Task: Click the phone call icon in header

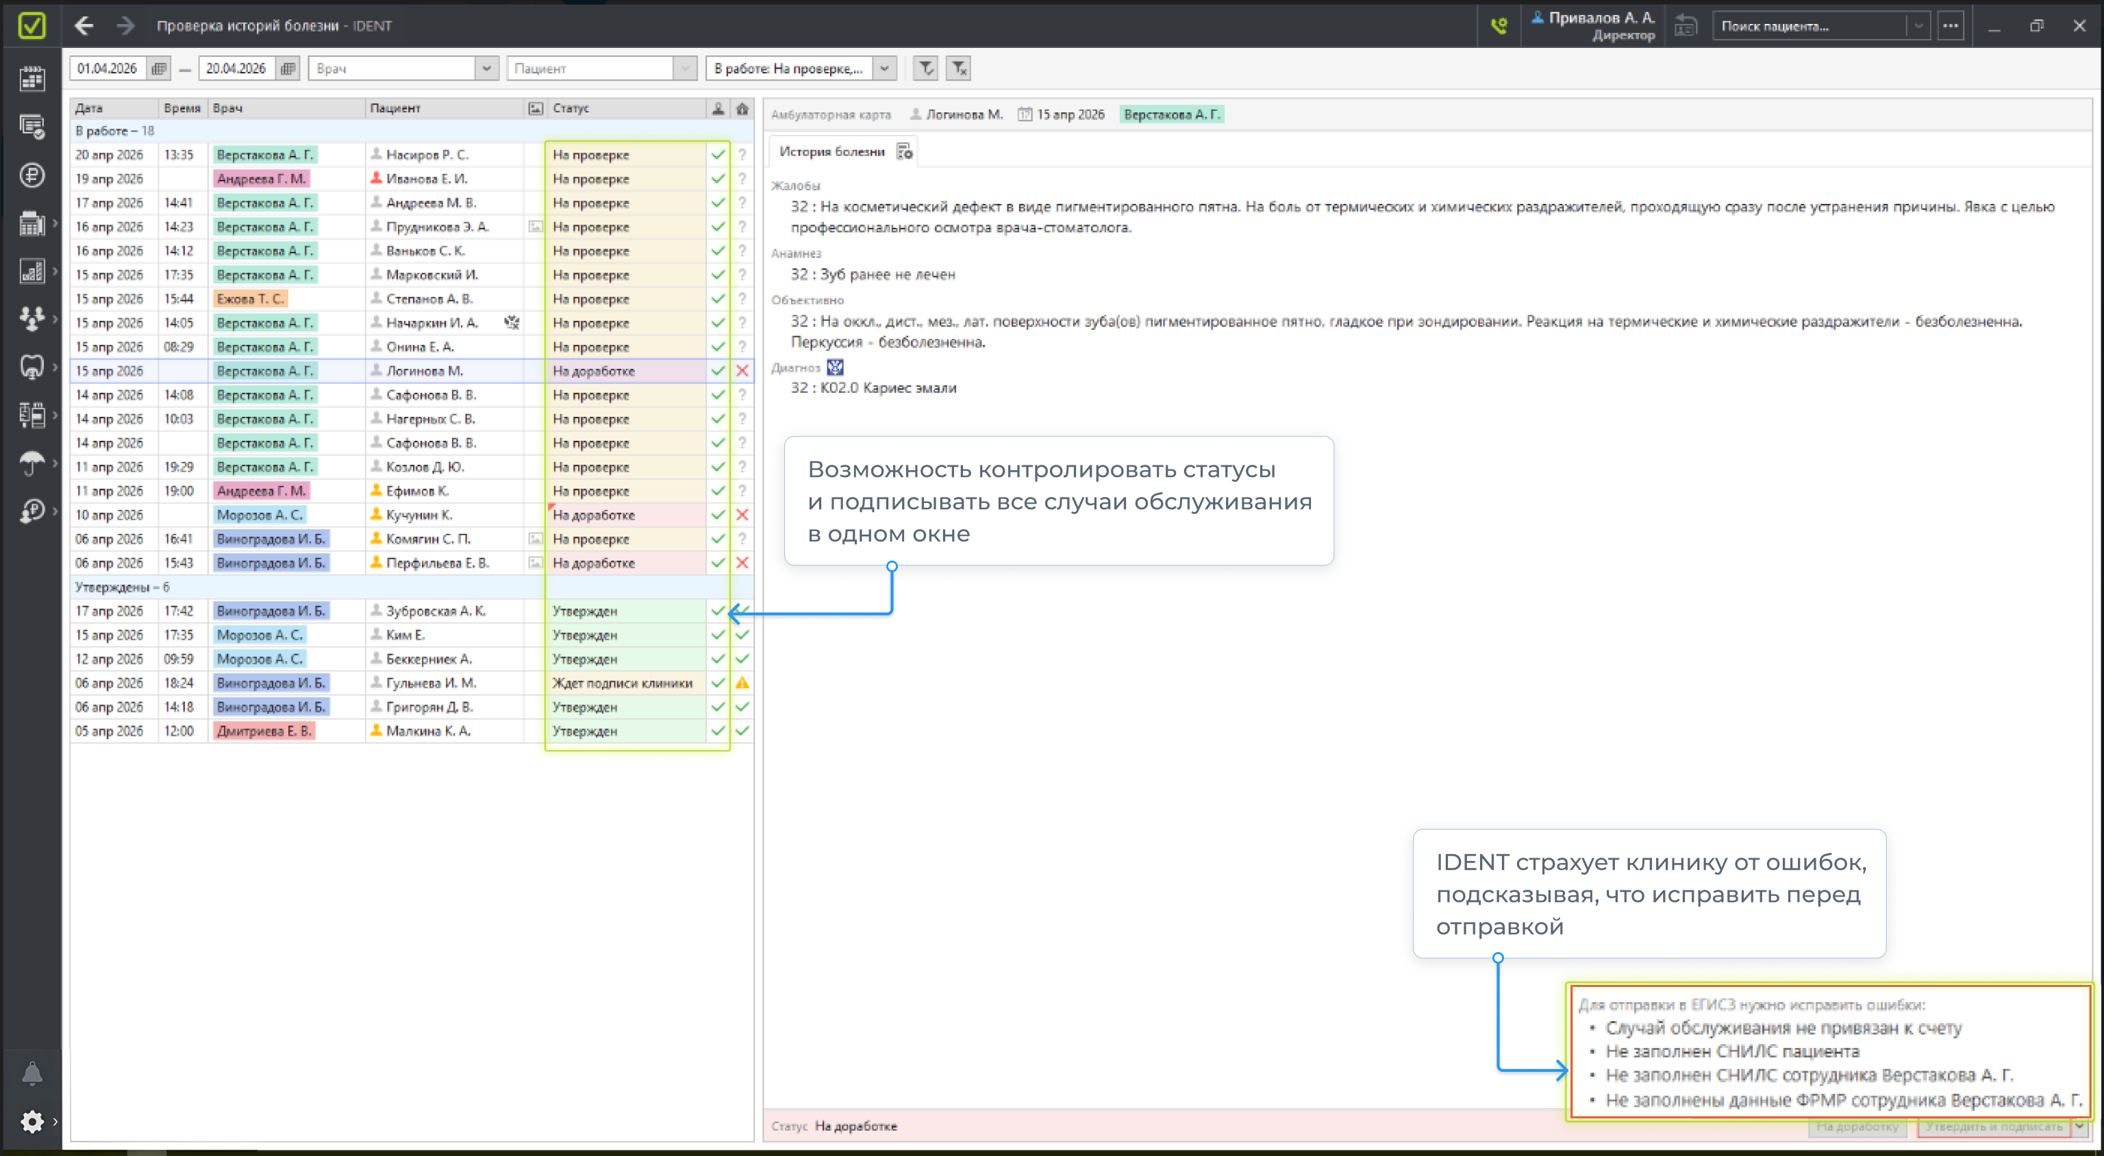Action: click(1499, 25)
